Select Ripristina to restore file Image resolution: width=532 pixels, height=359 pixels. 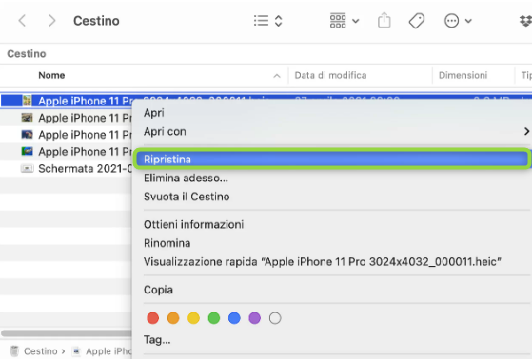[331, 159]
